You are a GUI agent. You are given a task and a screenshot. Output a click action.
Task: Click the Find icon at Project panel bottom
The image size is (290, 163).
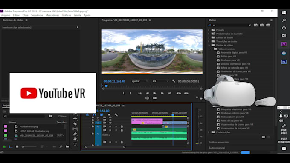(x=61, y=146)
